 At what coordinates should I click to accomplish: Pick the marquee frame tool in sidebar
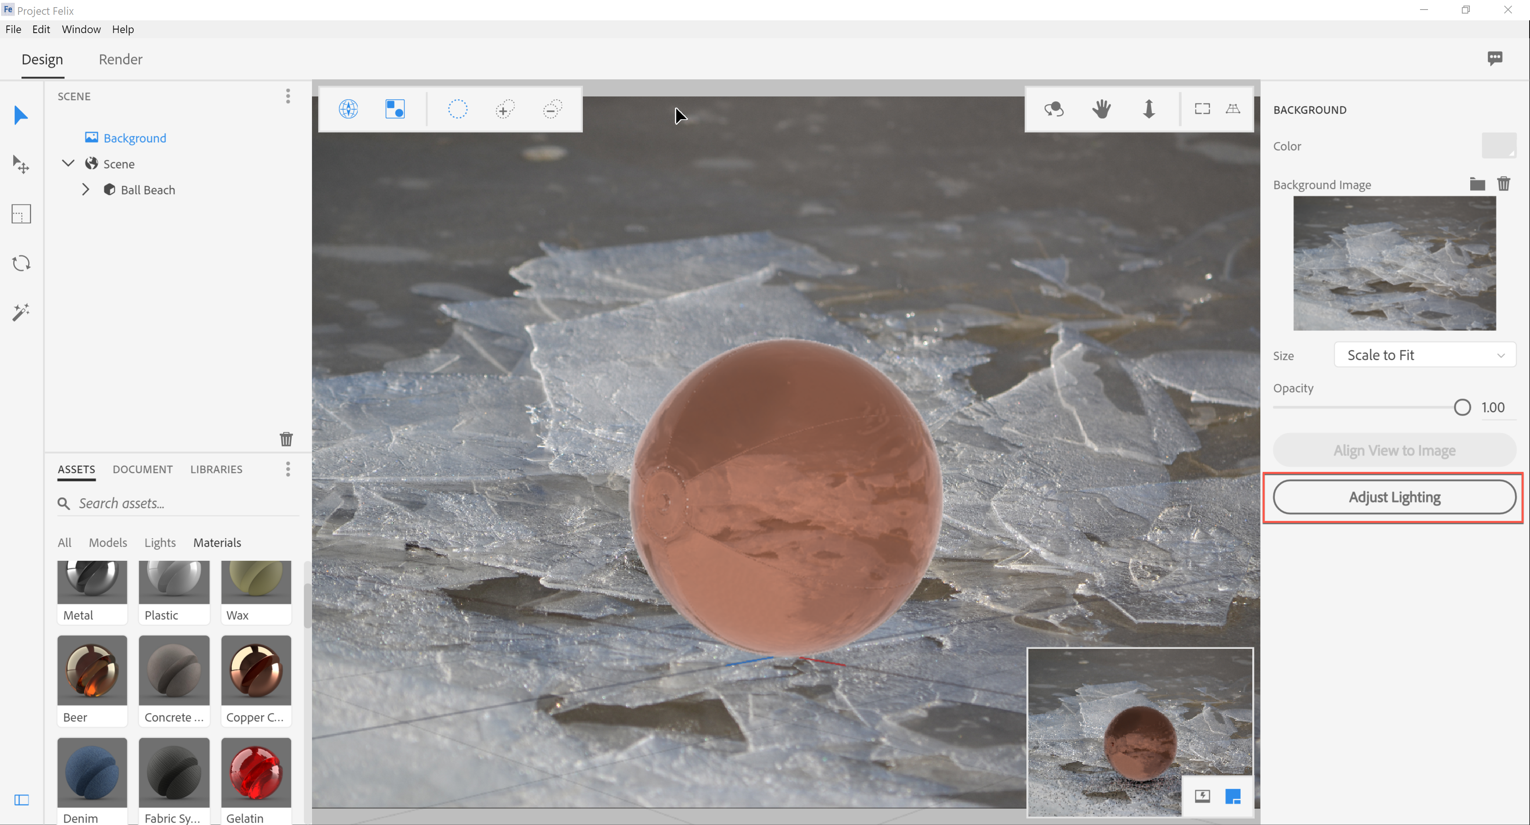tap(21, 214)
